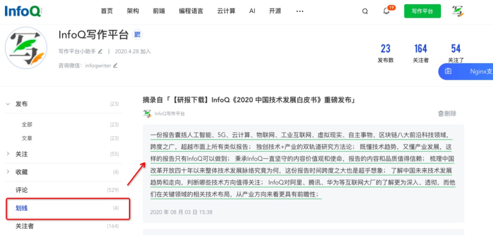Open the search magnifier icon

click(x=365, y=11)
